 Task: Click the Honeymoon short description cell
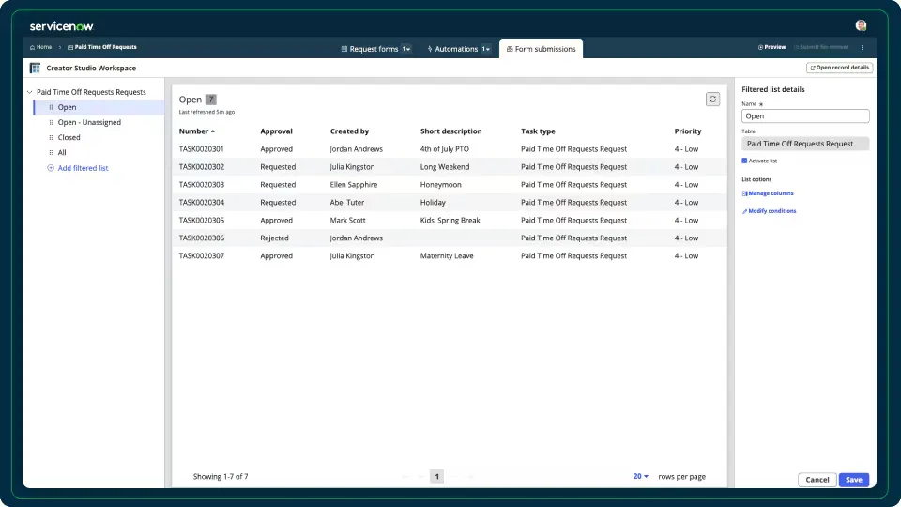(441, 185)
